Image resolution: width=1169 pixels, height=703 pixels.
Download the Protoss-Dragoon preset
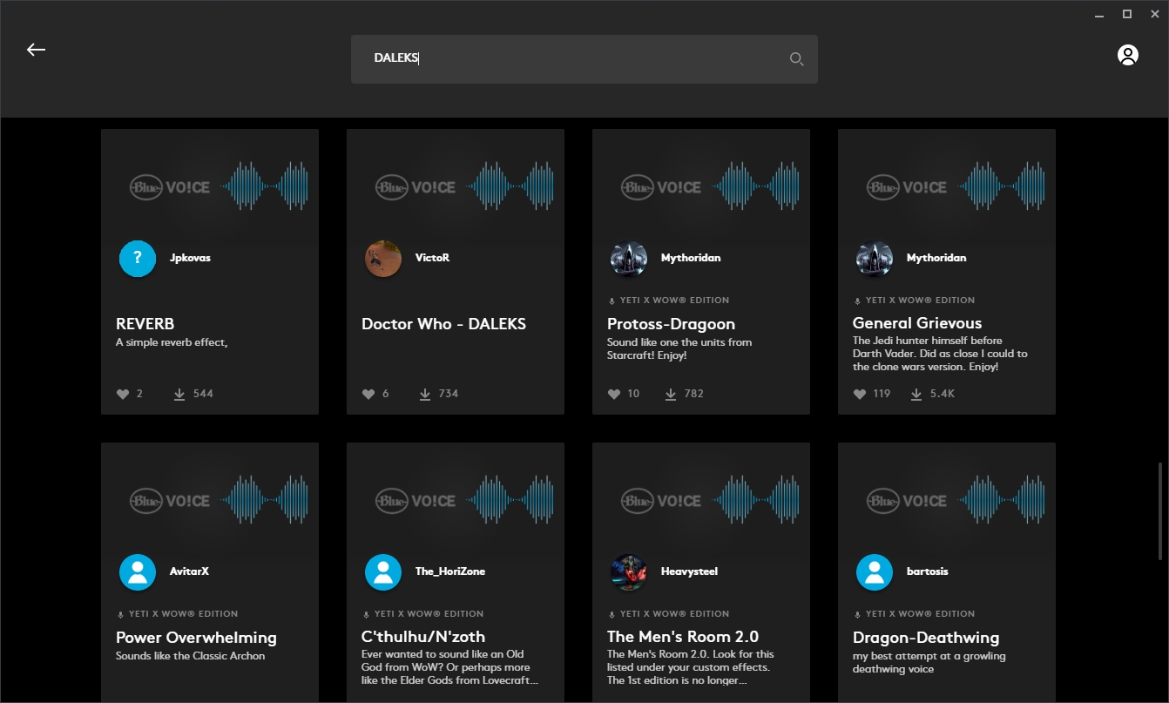click(x=671, y=394)
